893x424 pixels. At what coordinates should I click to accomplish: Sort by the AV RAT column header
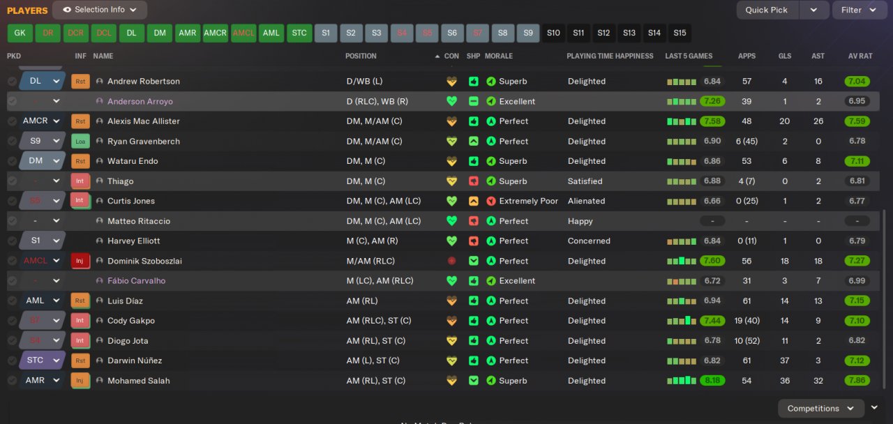[860, 56]
